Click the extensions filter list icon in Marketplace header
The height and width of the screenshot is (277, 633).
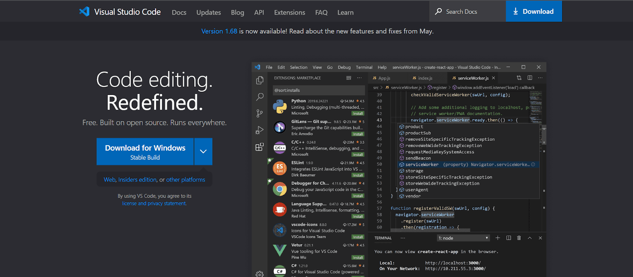pos(349,78)
